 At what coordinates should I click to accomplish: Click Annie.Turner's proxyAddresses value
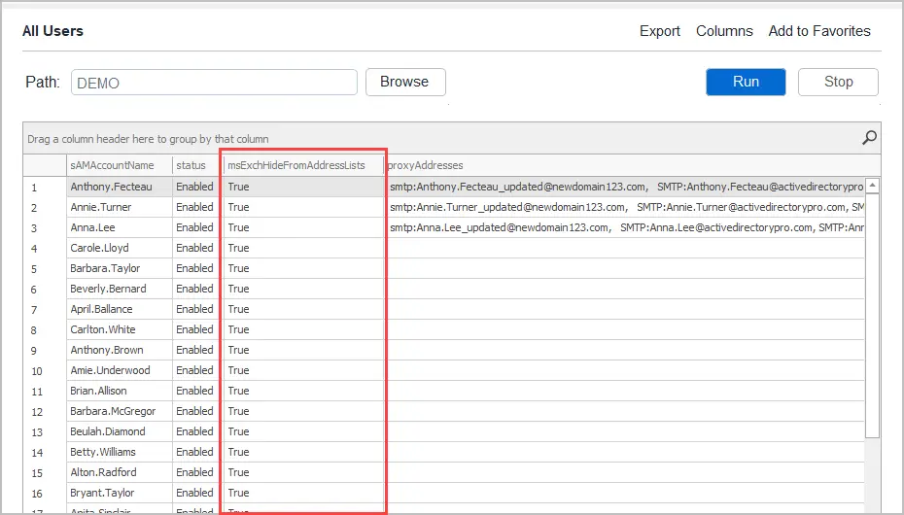click(627, 207)
